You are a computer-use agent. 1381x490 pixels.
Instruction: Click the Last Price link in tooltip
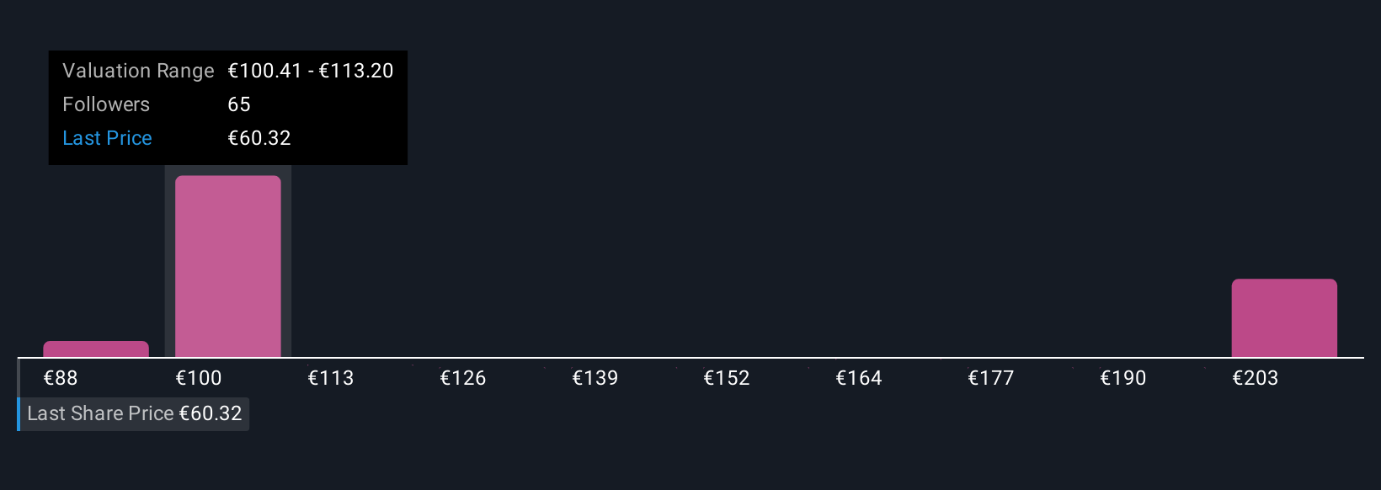[x=107, y=138]
